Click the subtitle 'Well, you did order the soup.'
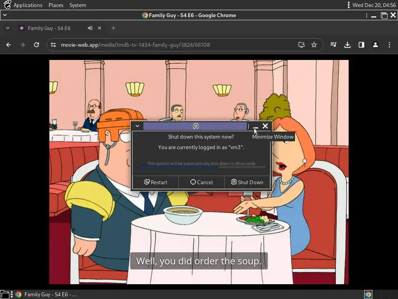Image resolution: width=398 pixels, height=299 pixels. 199,261
